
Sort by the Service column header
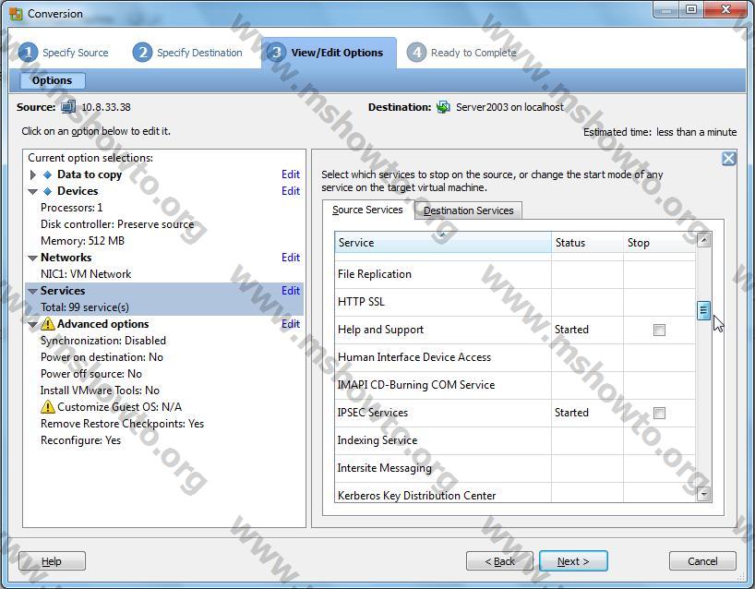pos(443,243)
